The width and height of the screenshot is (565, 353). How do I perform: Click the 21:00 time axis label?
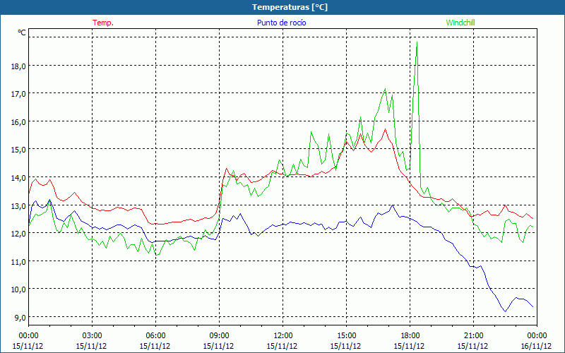473,336
